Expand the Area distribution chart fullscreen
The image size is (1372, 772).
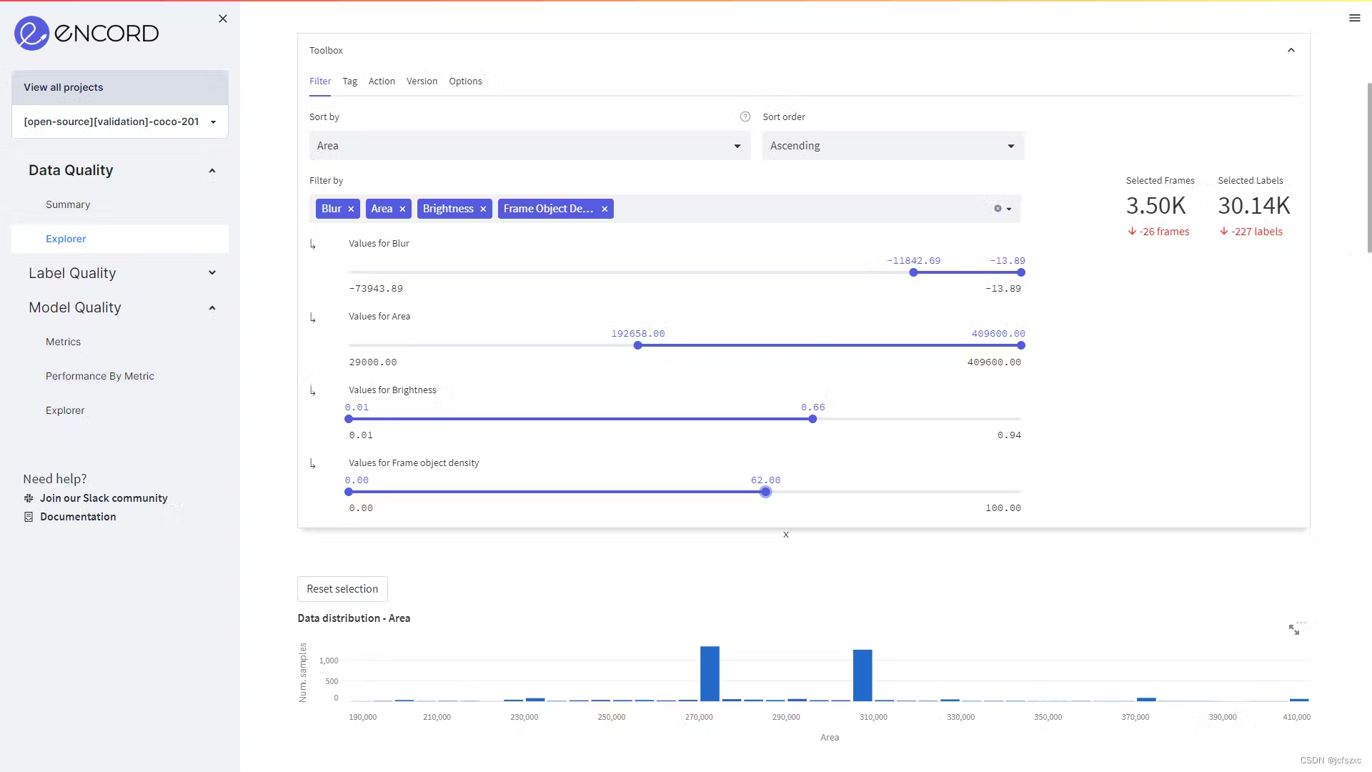pyautogui.click(x=1293, y=629)
